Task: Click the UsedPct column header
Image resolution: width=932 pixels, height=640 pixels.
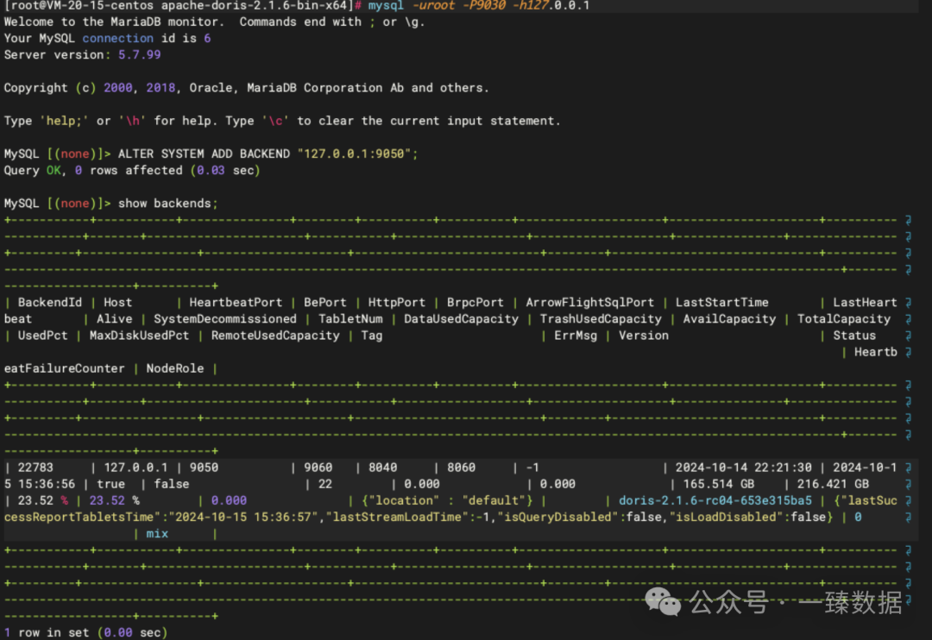Action: [43, 336]
